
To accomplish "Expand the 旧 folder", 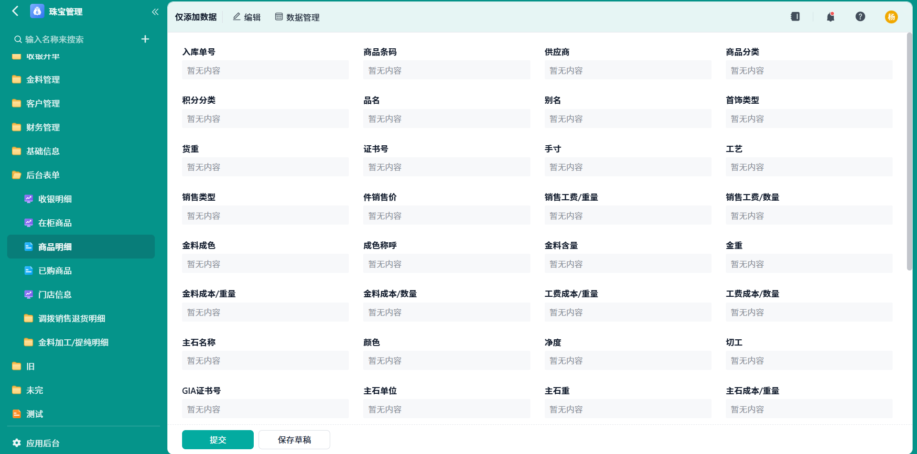I will point(81,366).
